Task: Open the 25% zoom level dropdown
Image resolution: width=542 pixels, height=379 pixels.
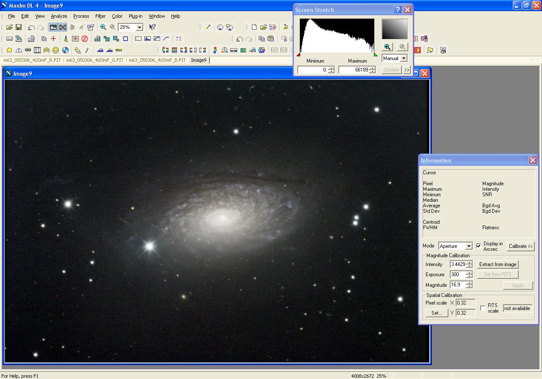Action: pos(139,27)
